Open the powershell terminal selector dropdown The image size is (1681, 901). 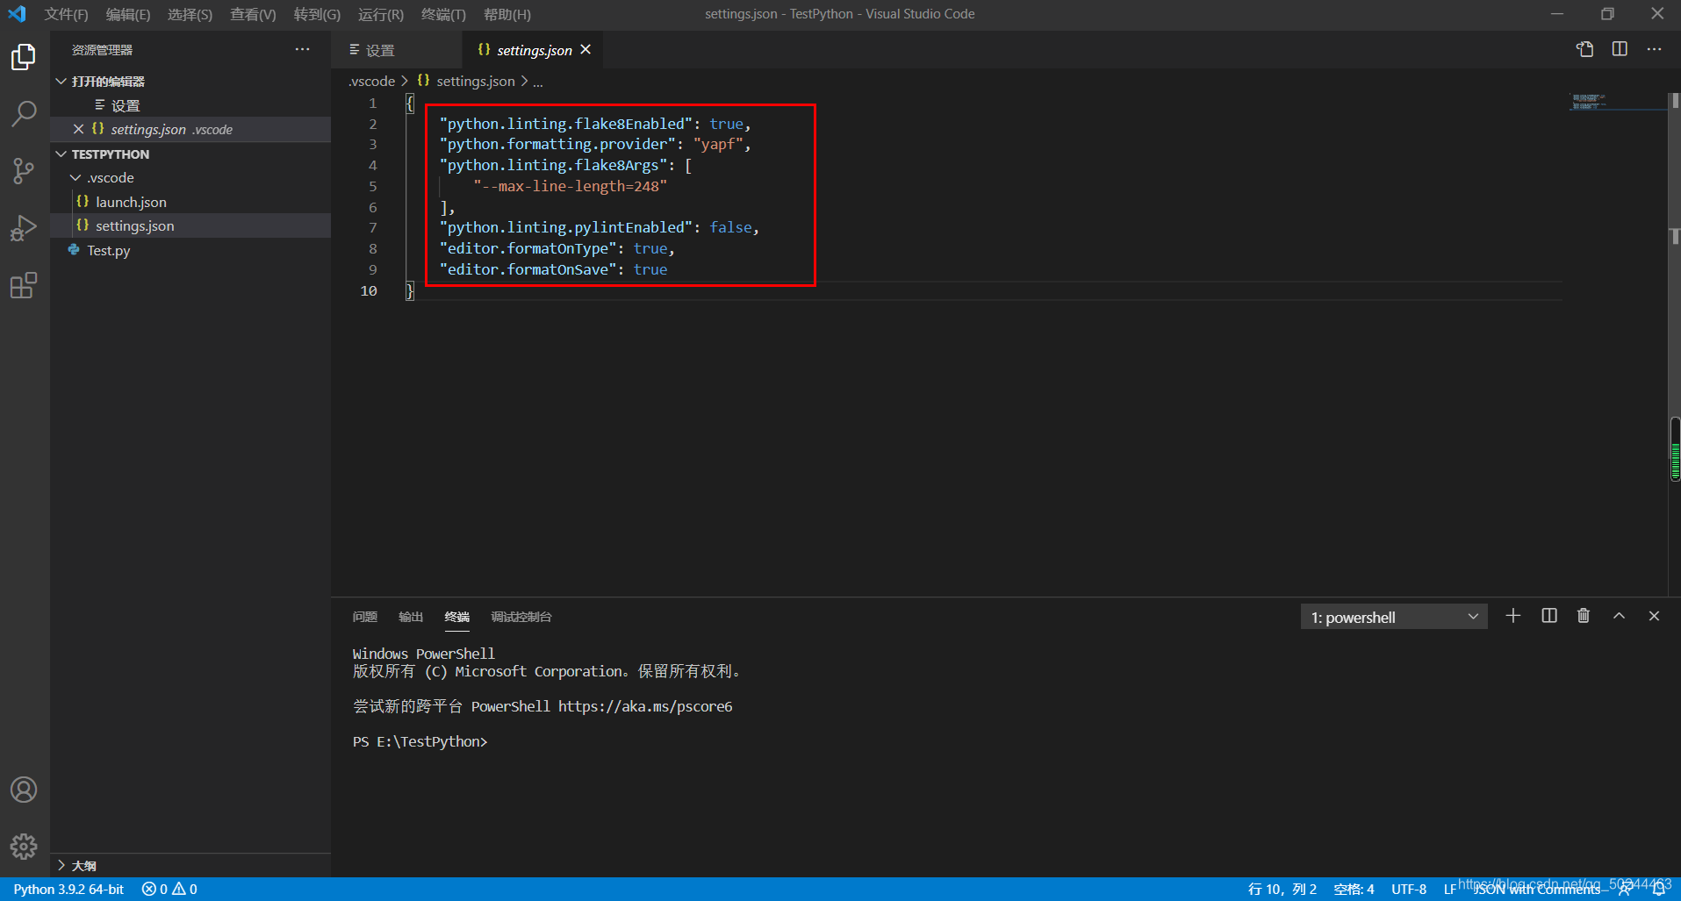[x=1393, y=616]
